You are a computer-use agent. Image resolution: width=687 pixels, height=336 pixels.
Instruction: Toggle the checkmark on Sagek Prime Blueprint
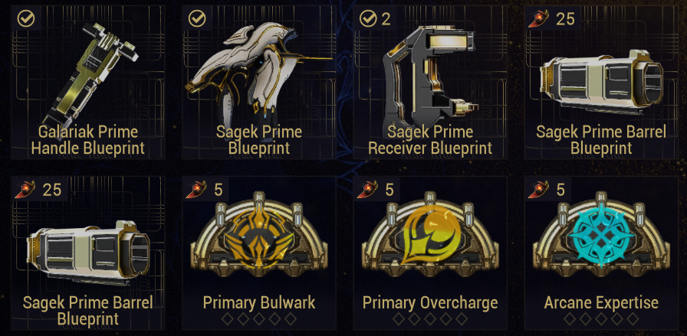point(197,19)
